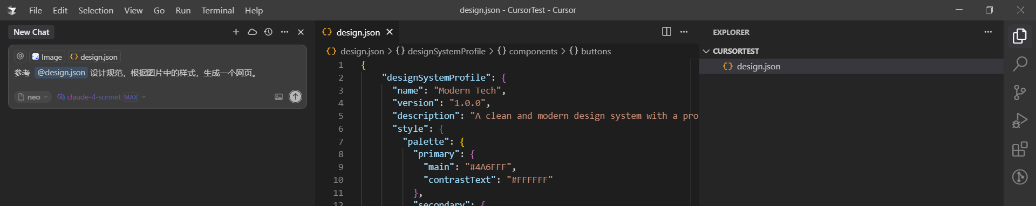Open Run and Debug view
Viewport: 1036px width, 206px height.
pyautogui.click(x=1019, y=120)
